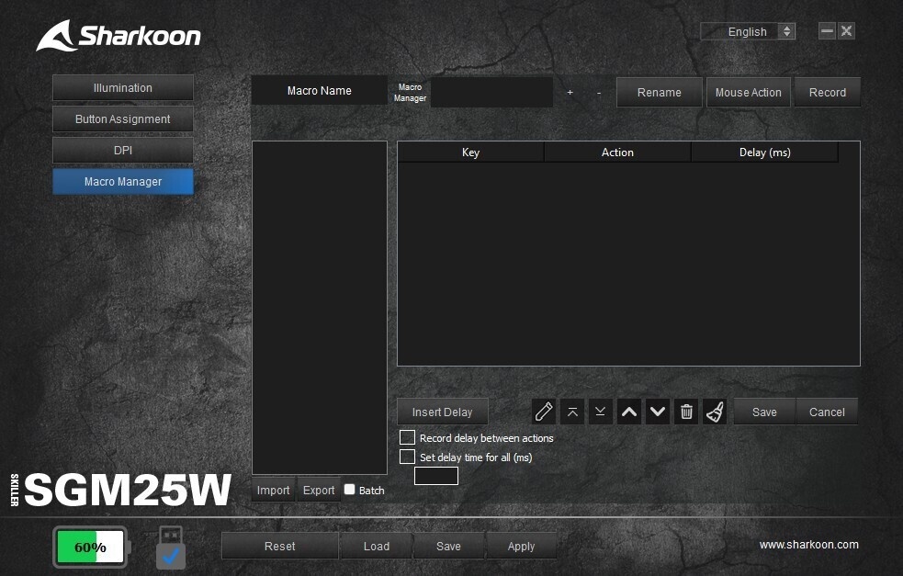This screenshot has width=903, height=576.
Task: Move selected action up arrow
Action: click(x=629, y=412)
